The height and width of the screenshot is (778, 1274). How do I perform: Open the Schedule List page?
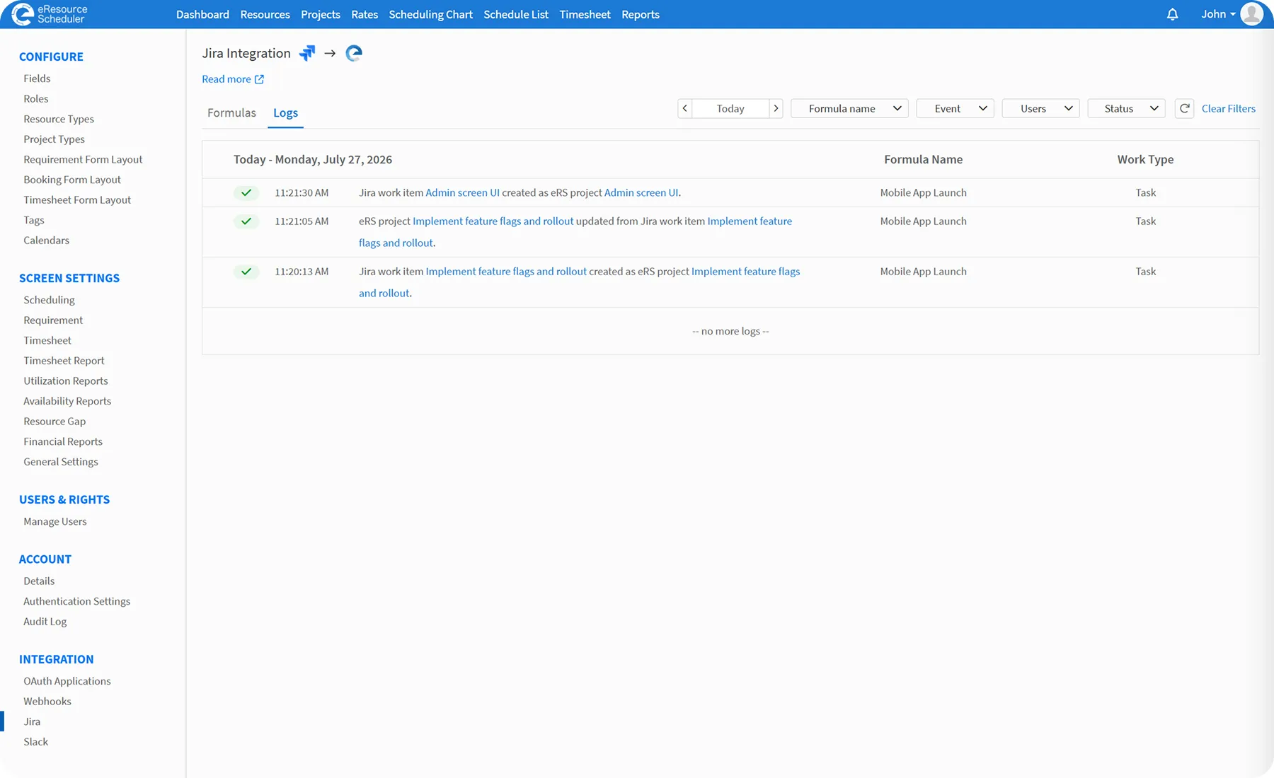[x=516, y=14]
